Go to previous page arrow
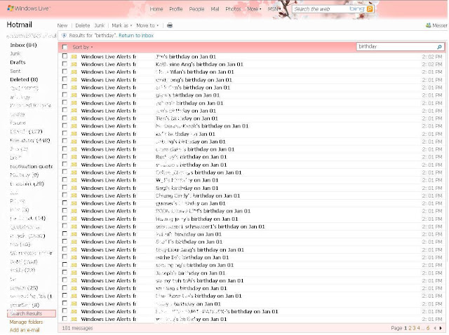The image size is (449, 335). point(435,328)
